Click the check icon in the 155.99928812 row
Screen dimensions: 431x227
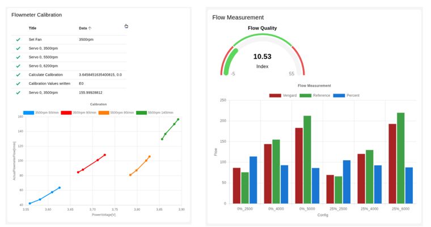(18, 92)
